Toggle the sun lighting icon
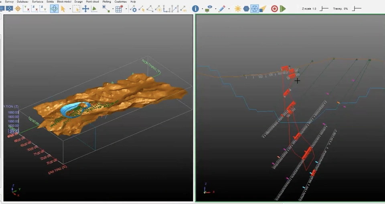Viewport: 385px width, 204px height. [238, 9]
